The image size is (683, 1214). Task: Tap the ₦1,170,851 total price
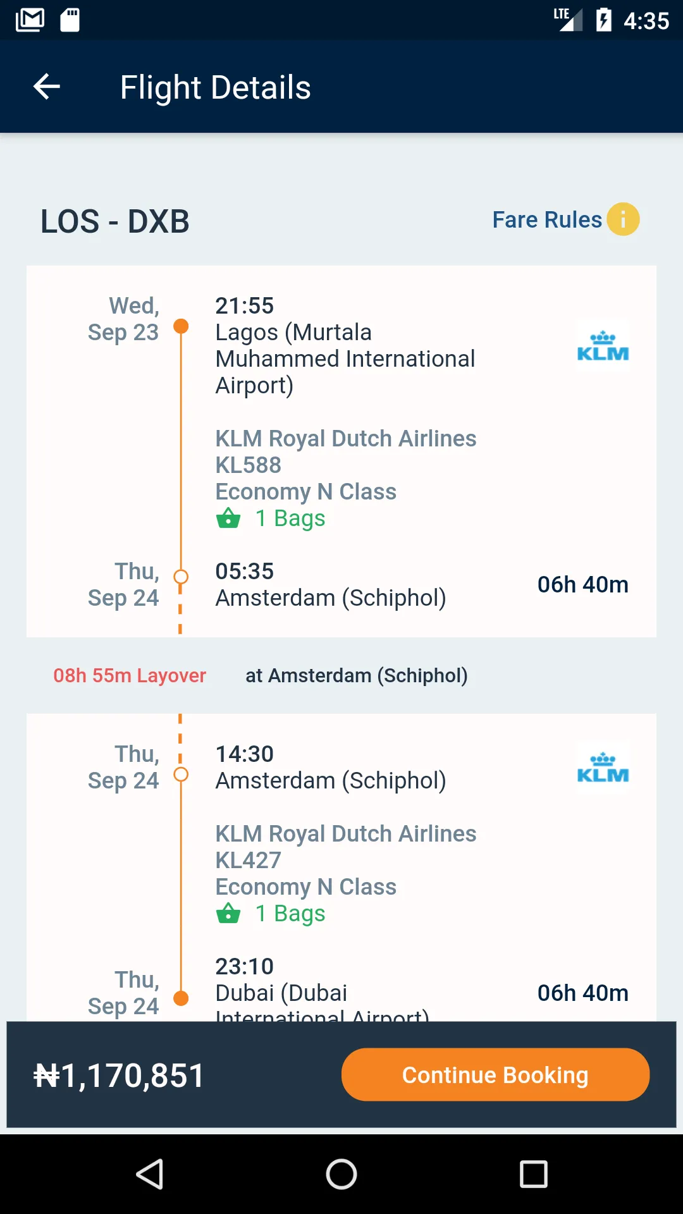120,1075
